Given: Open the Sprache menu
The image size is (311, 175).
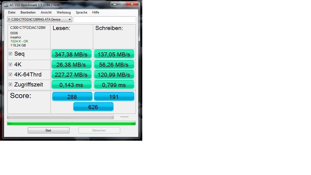Looking at the screenshot, I should coord(82,12).
